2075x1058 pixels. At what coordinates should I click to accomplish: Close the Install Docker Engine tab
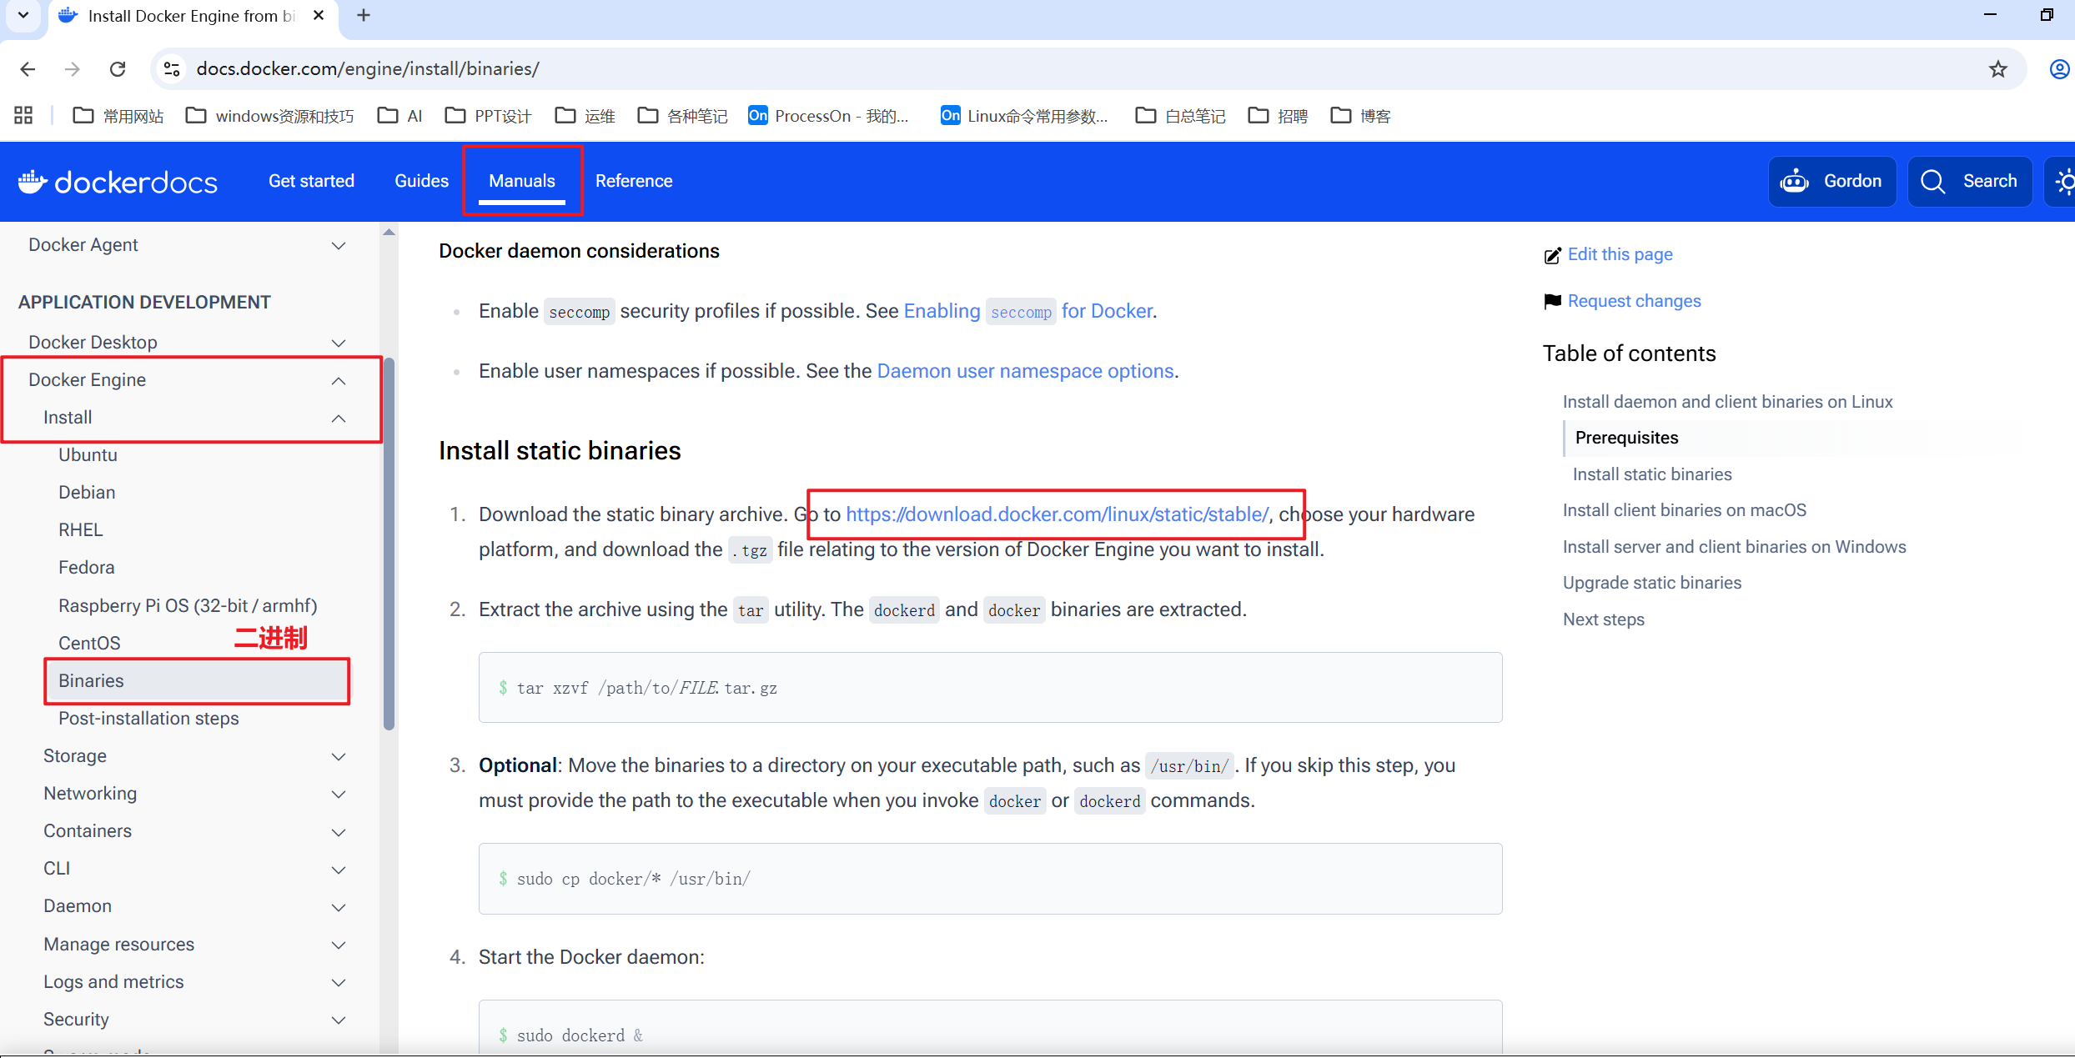point(319,16)
